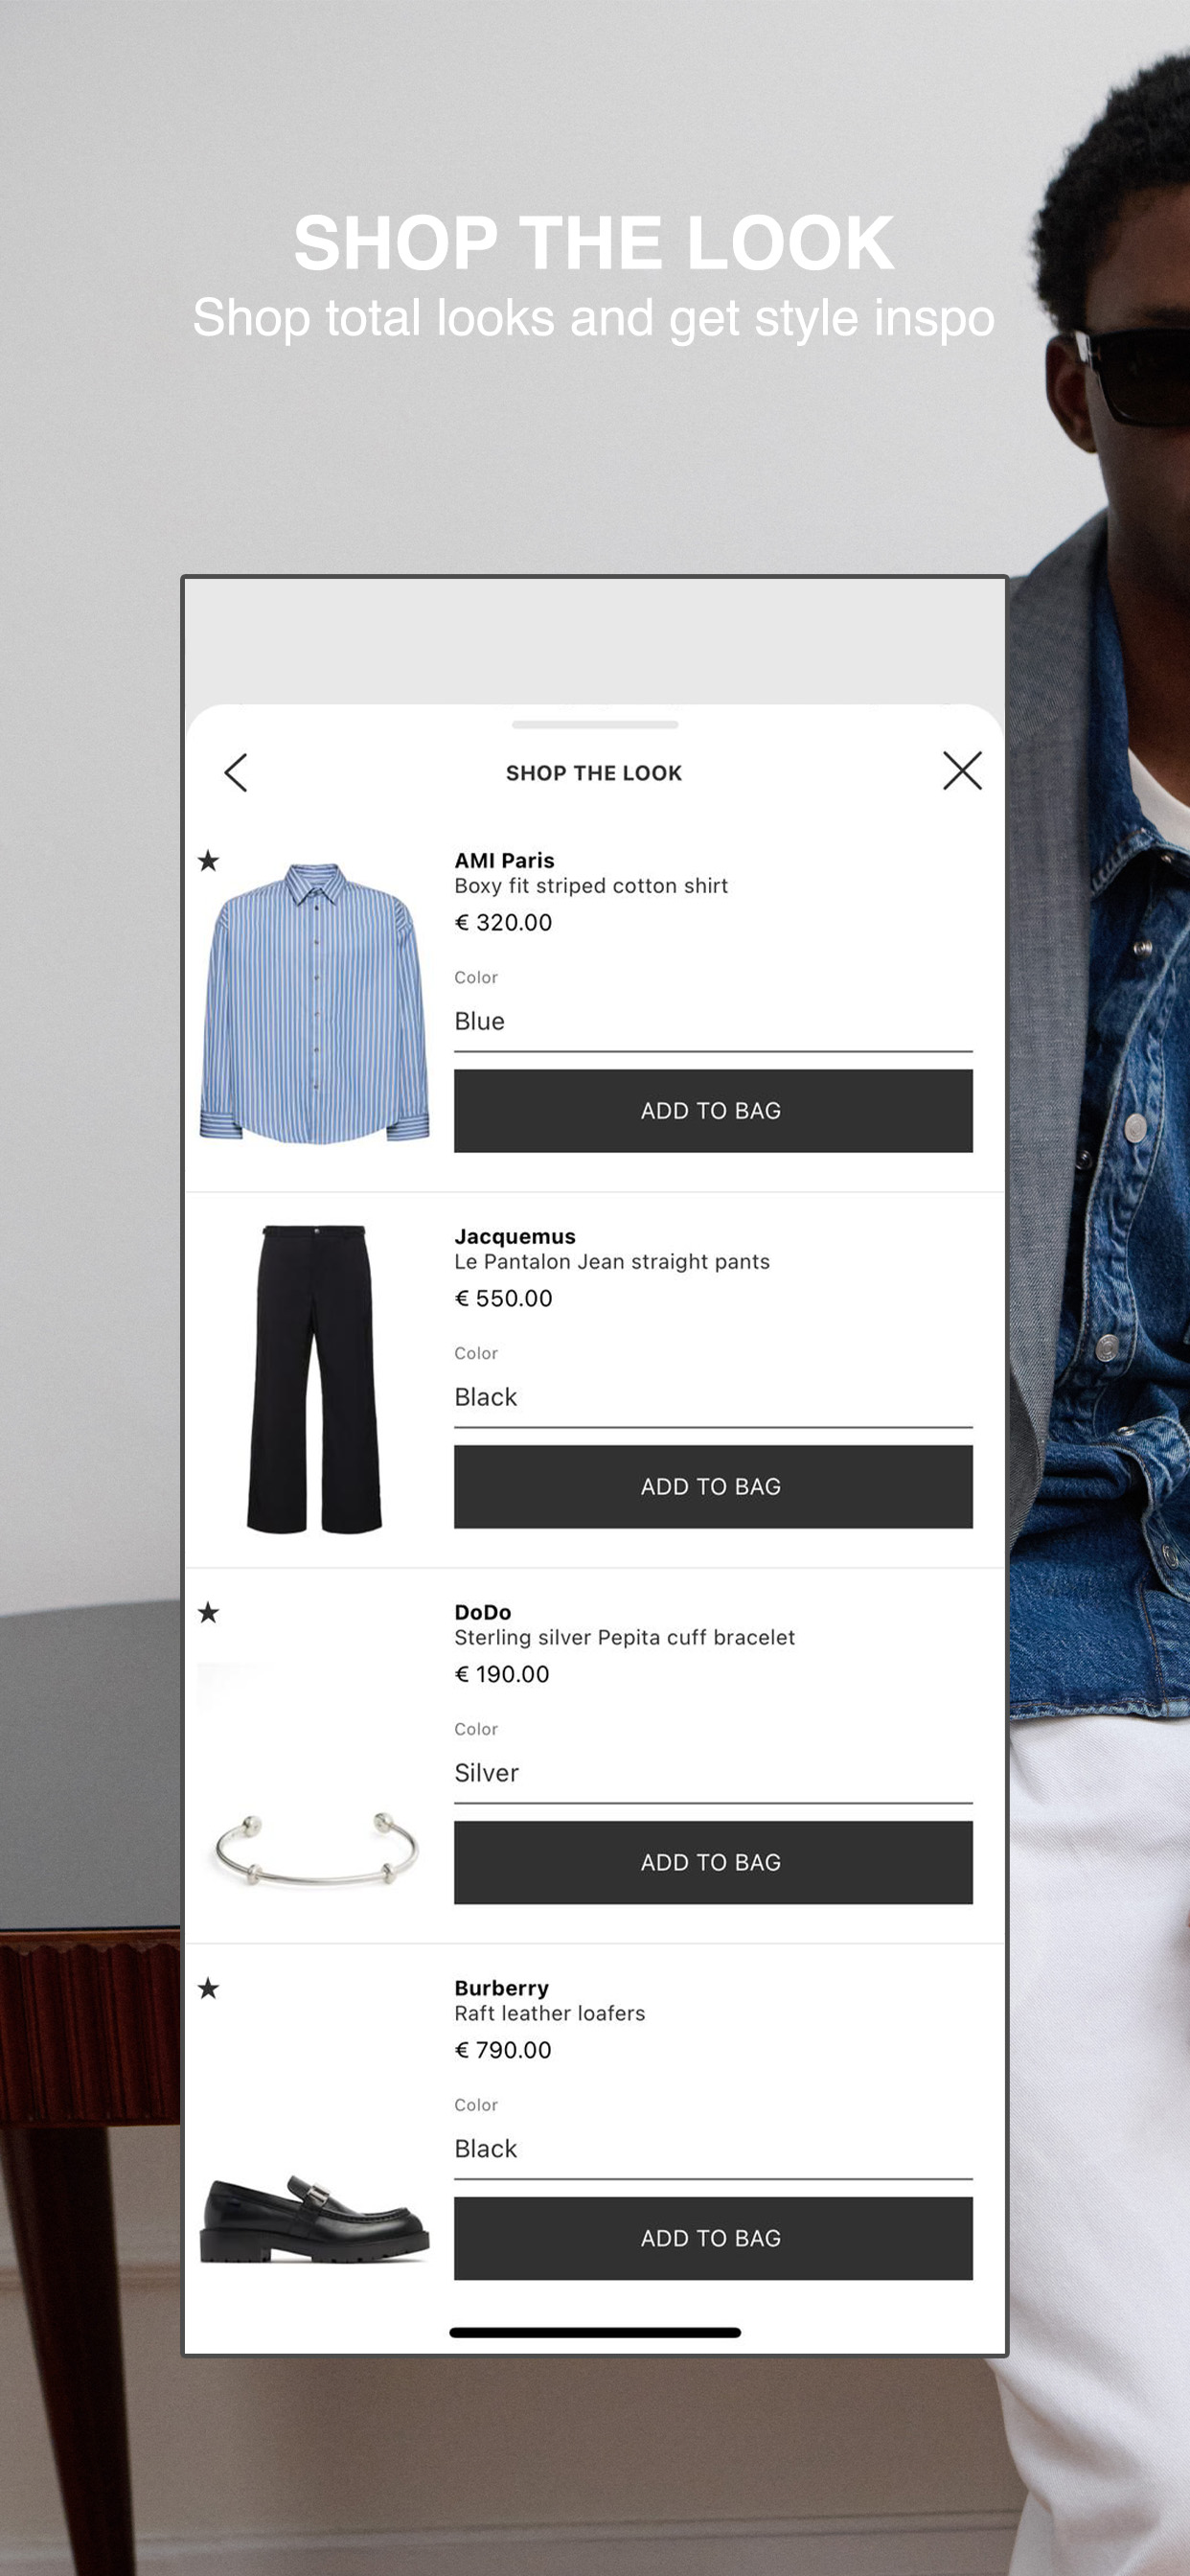
Task: Open the Jacquemus brand name link
Action: click(x=515, y=1236)
